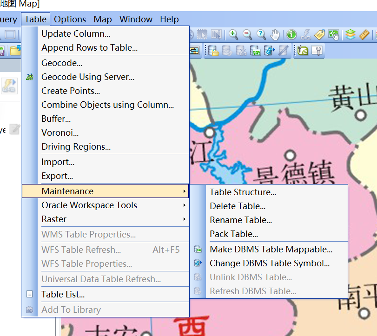Image resolution: width=377 pixels, height=336 pixels.
Task: Open Table Structure in Maintenance submenu
Action: 269,192
